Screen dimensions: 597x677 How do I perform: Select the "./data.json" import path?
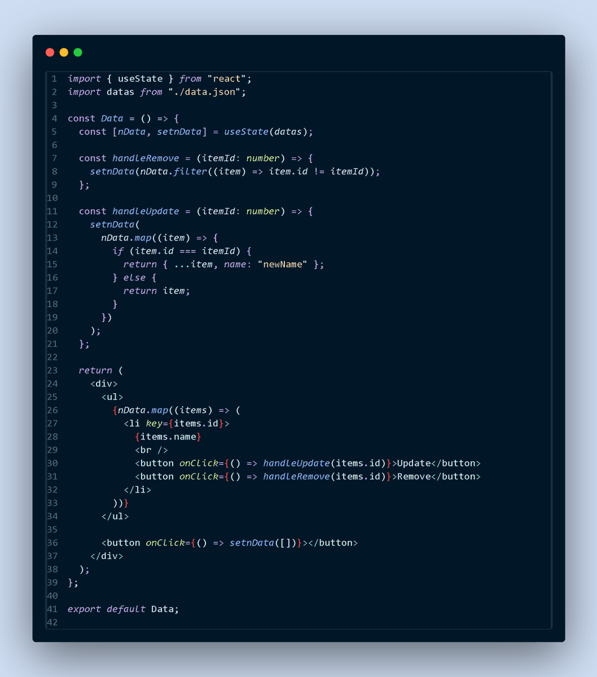click(x=204, y=92)
